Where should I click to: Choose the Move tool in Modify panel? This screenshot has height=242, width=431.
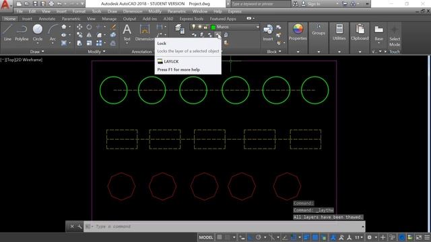pyautogui.click(x=79, y=27)
